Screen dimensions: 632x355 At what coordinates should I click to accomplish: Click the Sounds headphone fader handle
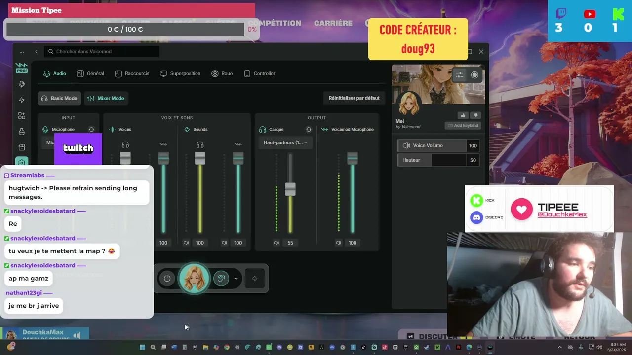point(200,158)
